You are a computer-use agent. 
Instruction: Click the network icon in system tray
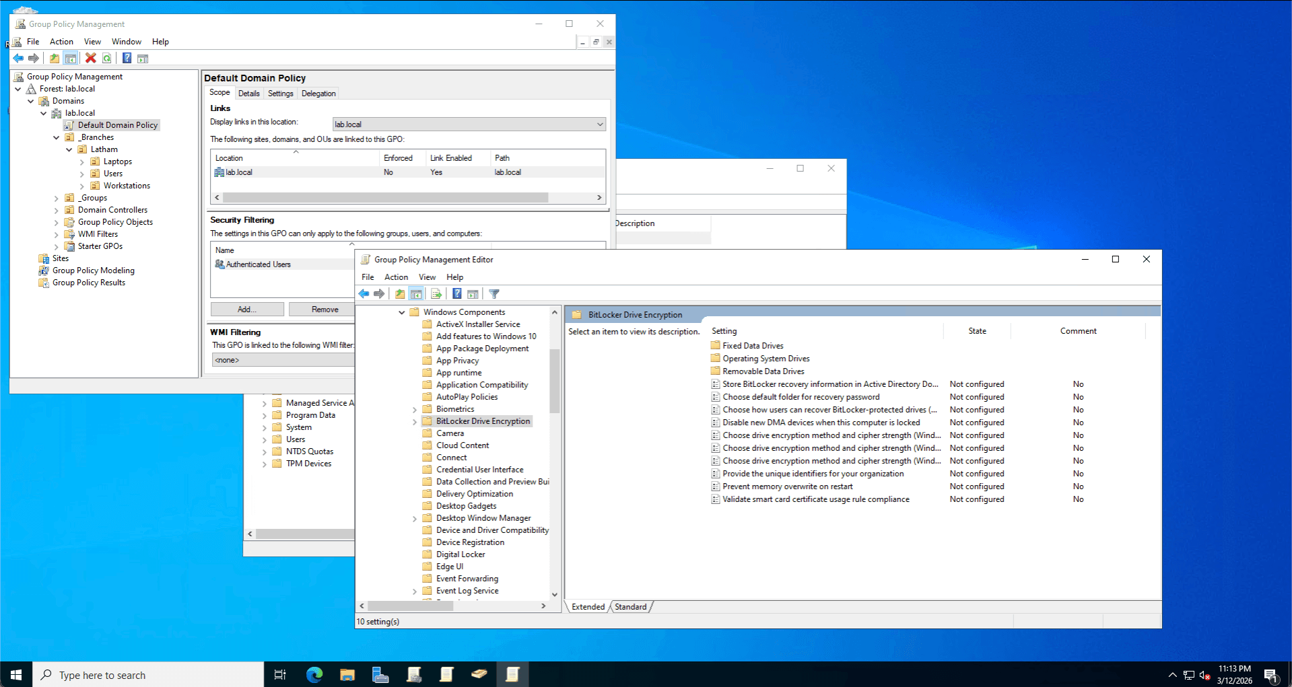pos(1188,675)
